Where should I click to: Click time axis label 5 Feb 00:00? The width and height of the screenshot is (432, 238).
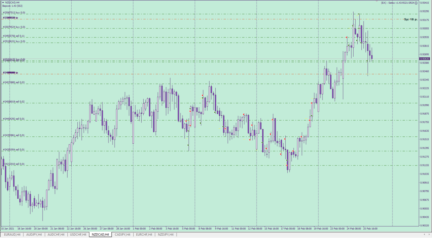pyautogui.click(x=189, y=229)
